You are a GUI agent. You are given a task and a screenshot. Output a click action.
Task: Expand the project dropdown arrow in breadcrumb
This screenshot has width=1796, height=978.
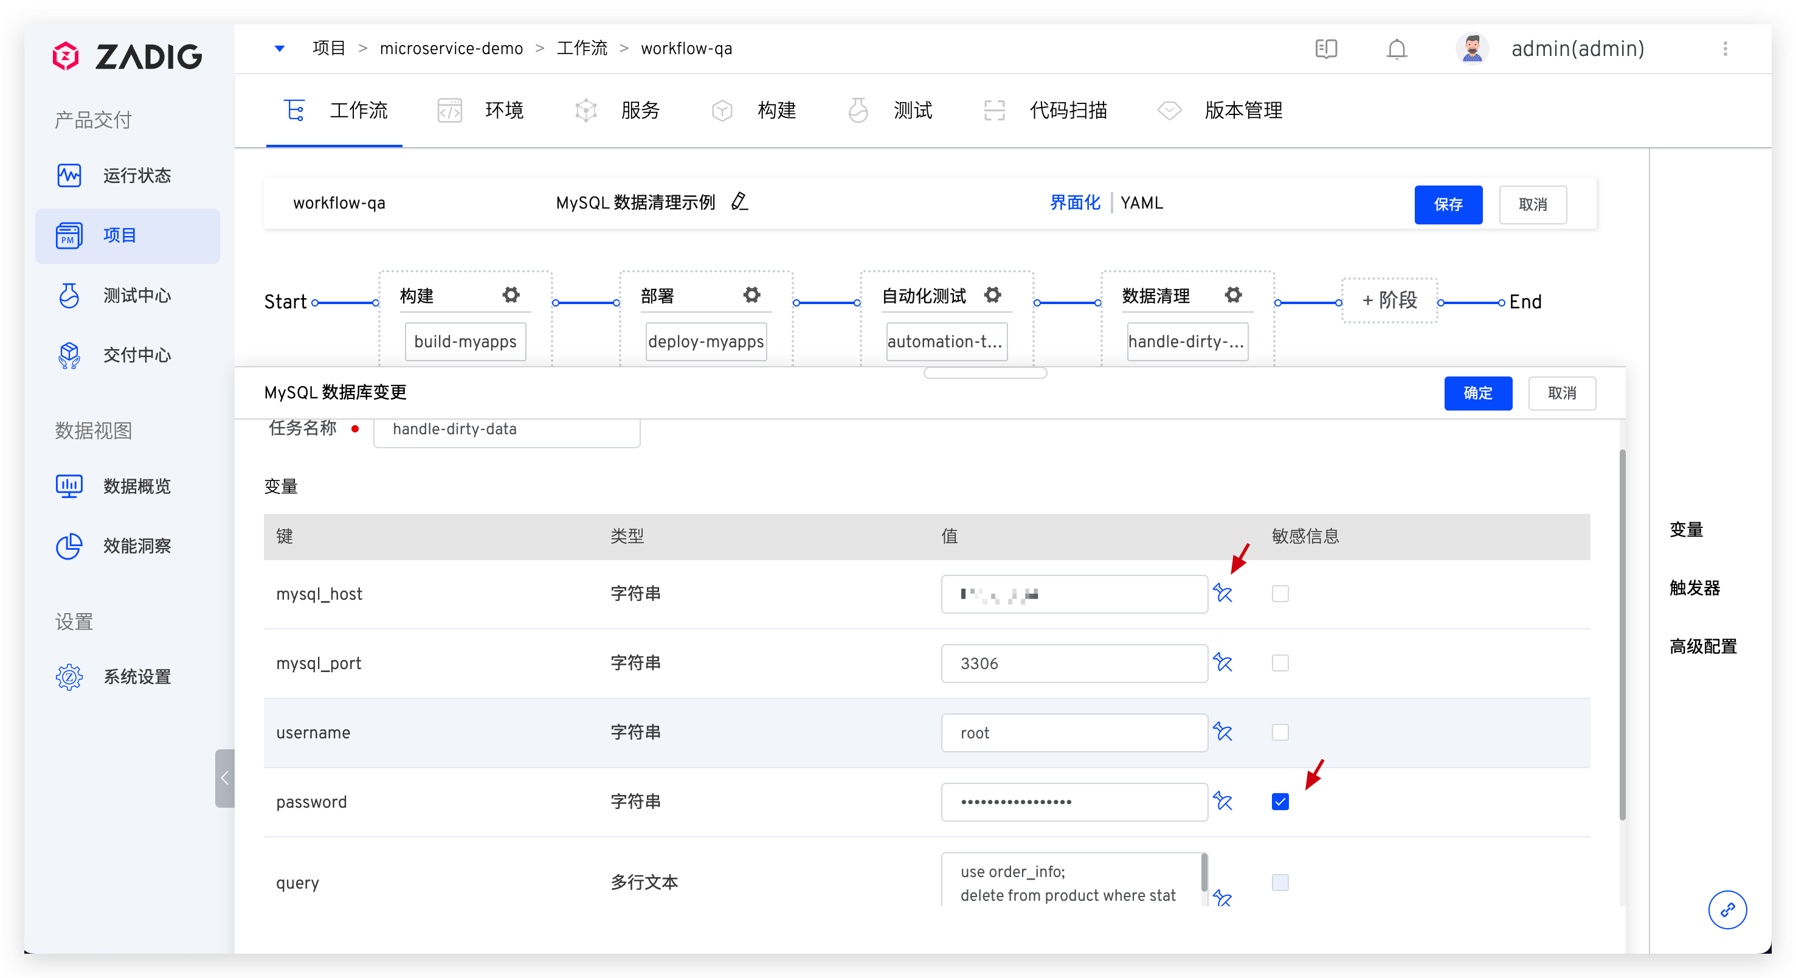[280, 49]
